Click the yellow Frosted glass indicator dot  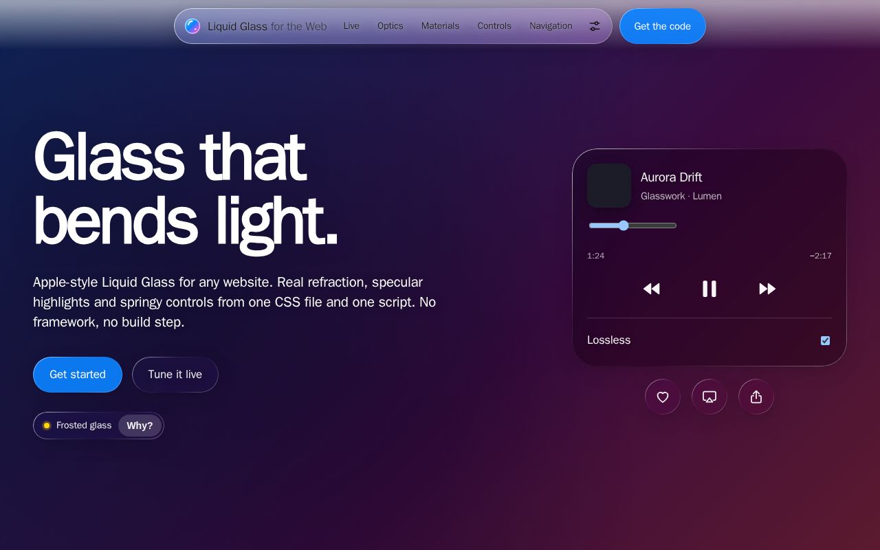pos(47,426)
